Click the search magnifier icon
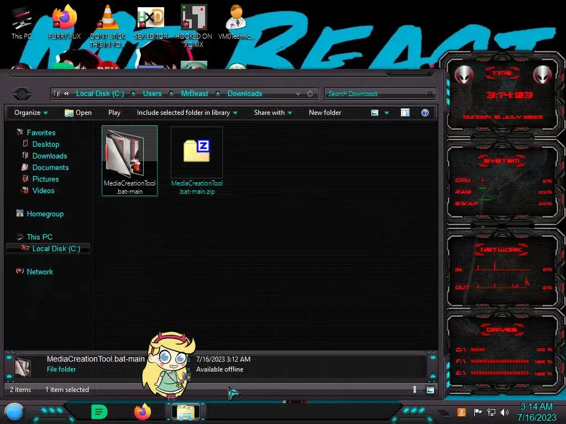This screenshot has width=566, height=424. pos(429,94)
